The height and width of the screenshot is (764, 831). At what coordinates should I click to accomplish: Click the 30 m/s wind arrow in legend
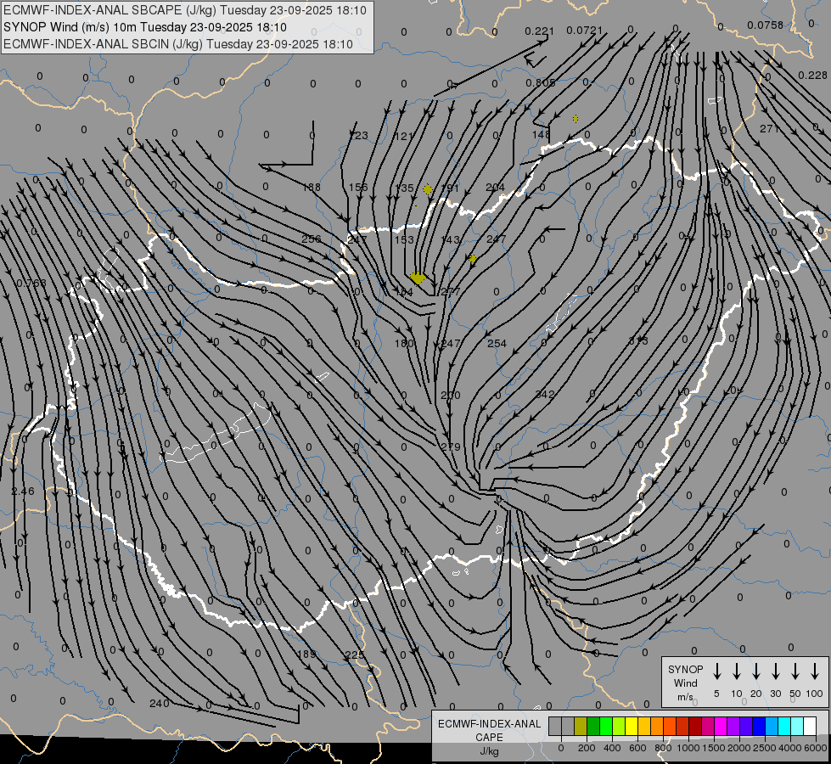pyautogui.click(x=775, y=671)
